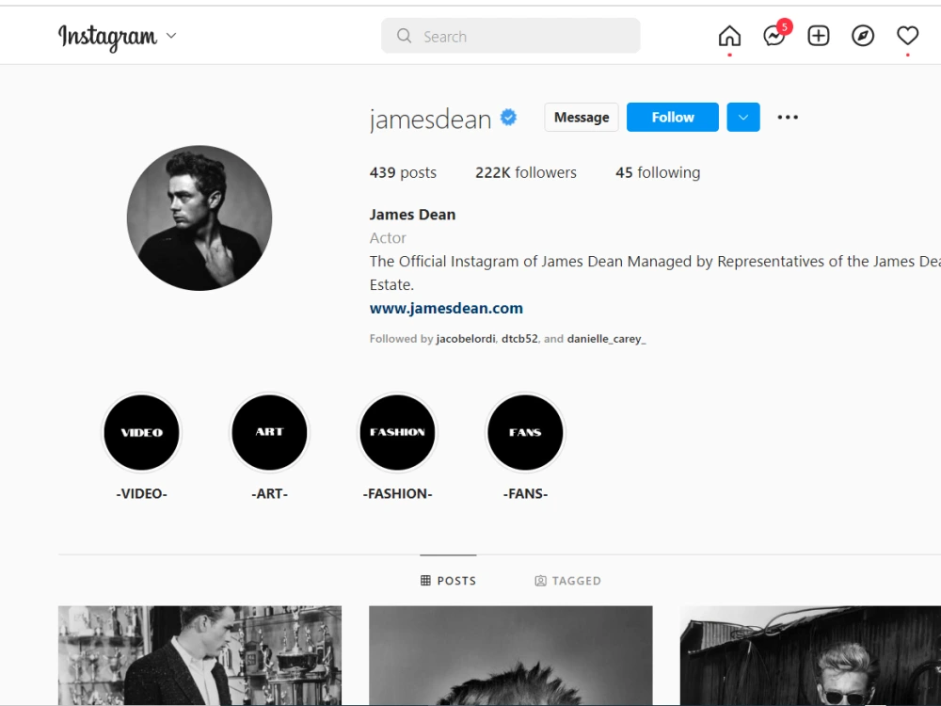Screen dimensions: 941x706
Task: Go to the Instagram home feed icon
Action: coord(729,36)
